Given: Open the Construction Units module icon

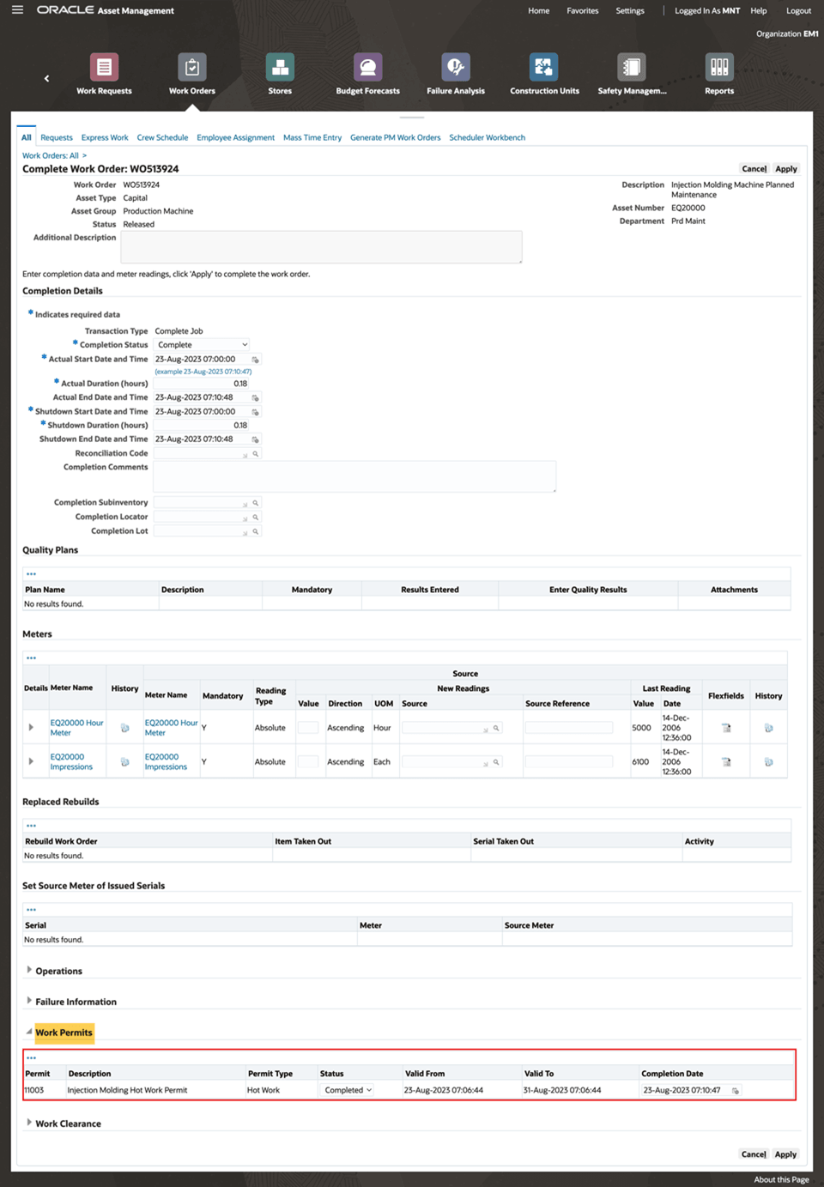Looking at the screenshot, I should pyautogui.click(x=544, y=67).
